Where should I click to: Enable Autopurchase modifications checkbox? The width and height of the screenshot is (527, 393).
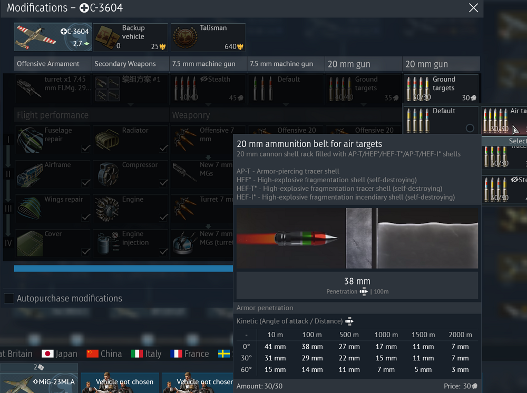pos(9,298)
